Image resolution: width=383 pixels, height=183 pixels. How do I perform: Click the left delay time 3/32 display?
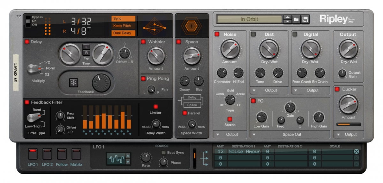pyautogui.click(x=81, y=22)
